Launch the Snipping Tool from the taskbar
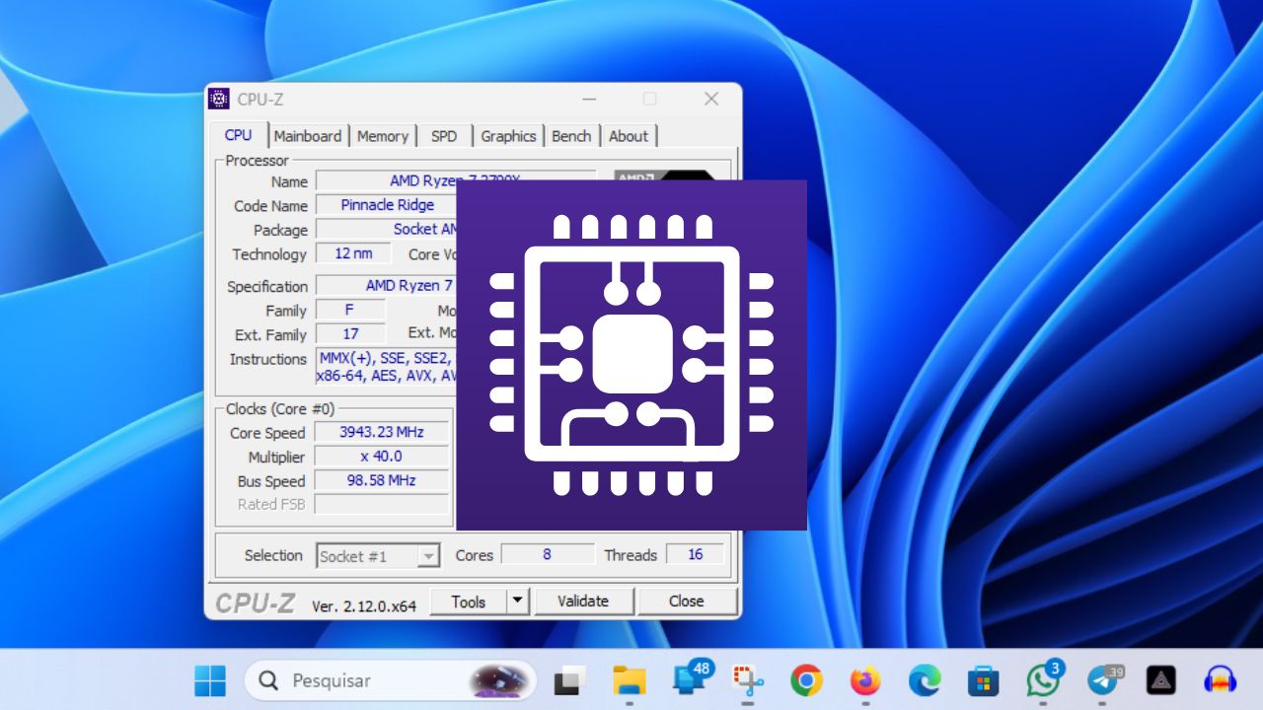 (748, 680)
